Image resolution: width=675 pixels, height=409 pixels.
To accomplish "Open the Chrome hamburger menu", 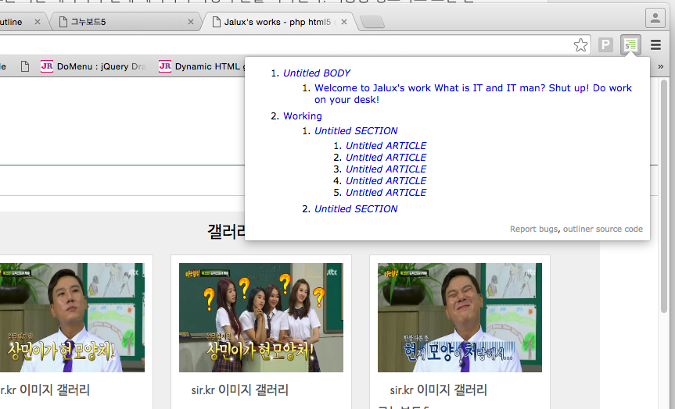I will [x=655, y=45].
